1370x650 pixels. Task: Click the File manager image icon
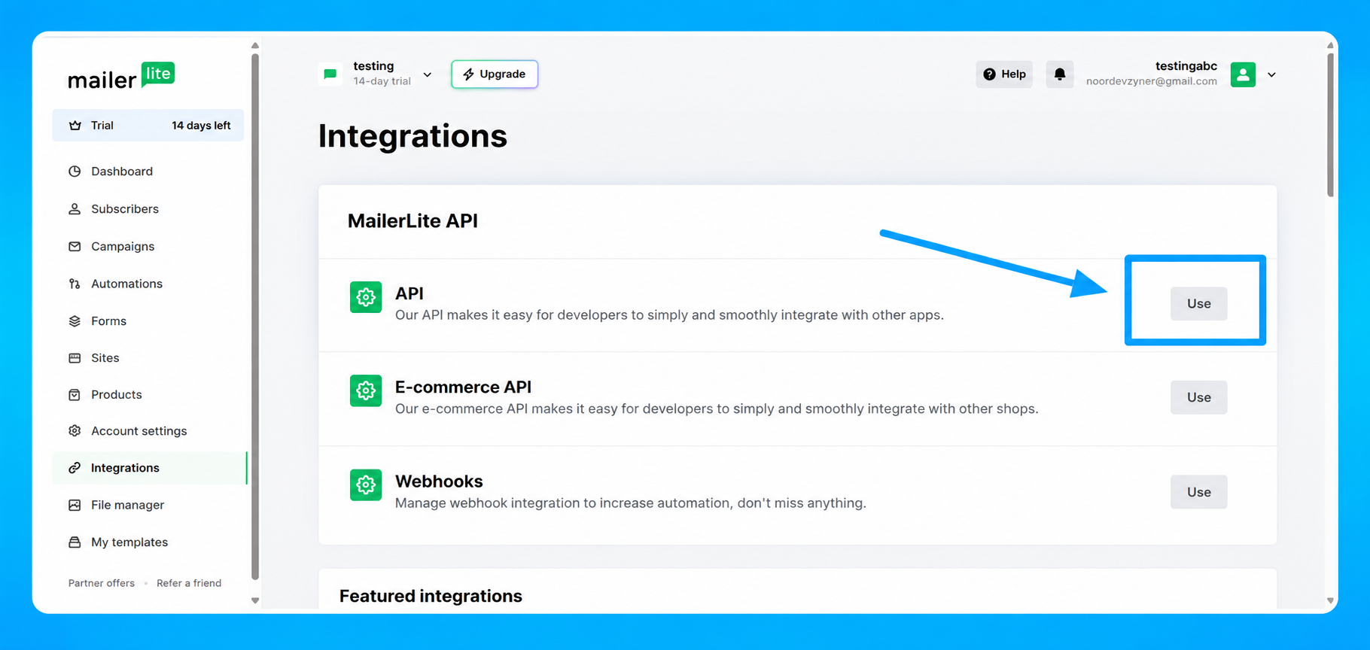pos(75,506)
